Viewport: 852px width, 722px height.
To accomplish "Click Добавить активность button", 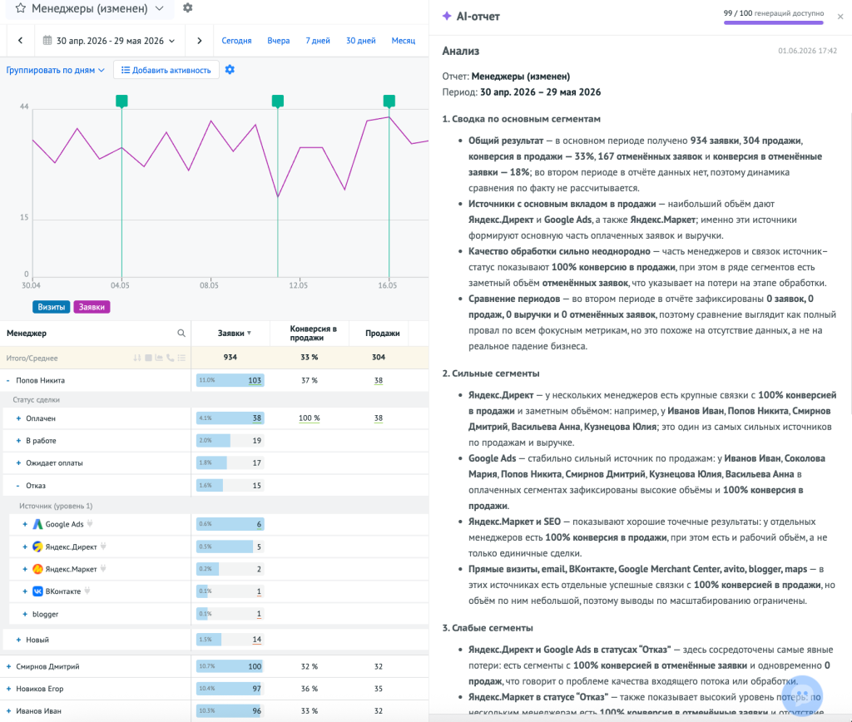I will point(166,70).
